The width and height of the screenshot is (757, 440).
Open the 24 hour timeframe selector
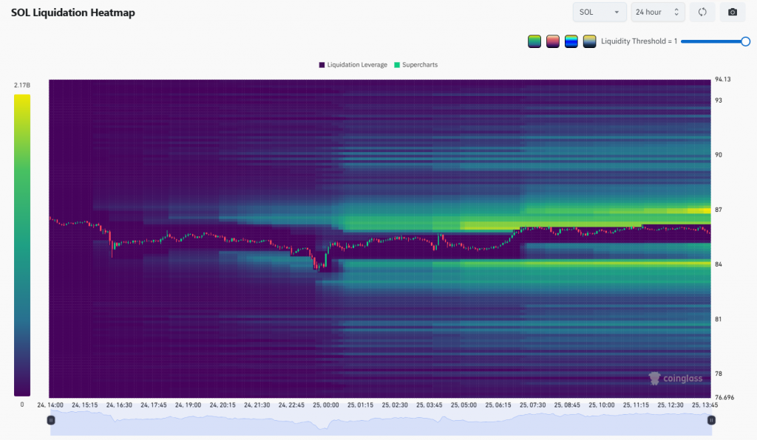click(x=657, y=12)
